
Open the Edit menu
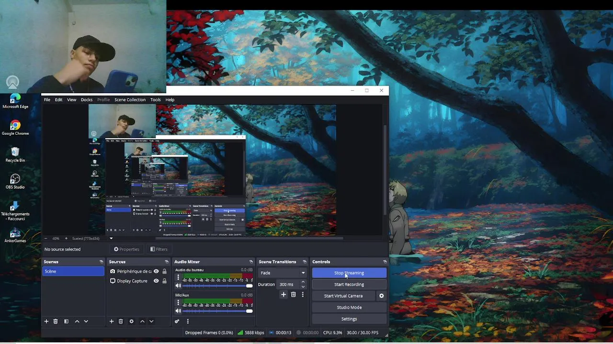click(58, 100)
